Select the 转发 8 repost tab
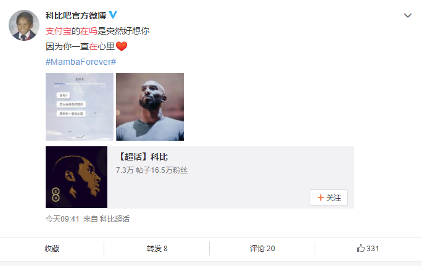This screenshot has width=422, height=266. [x=157, y=249]
